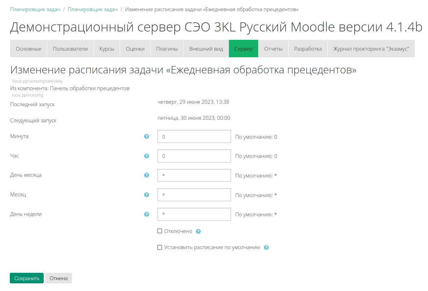The image size is (428, 291).
Task: Go to the Разработка tab
Action: [308, 49]
